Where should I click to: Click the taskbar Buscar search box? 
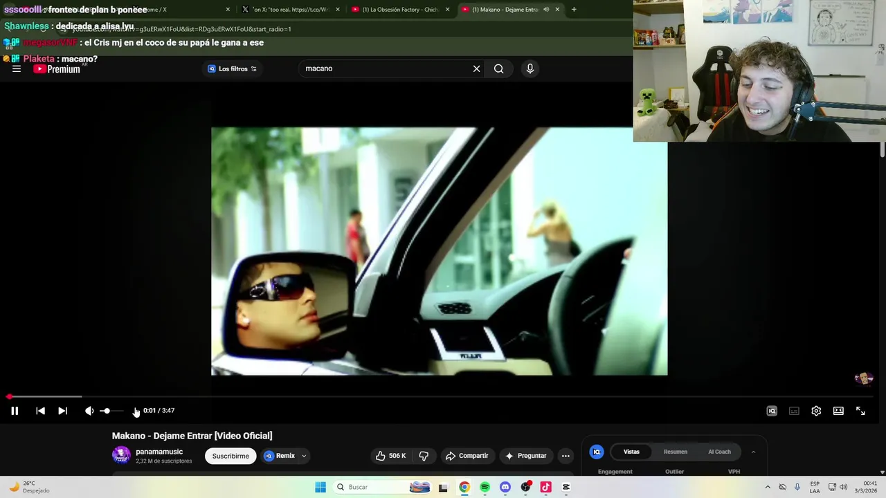click(x=381, y=487)
